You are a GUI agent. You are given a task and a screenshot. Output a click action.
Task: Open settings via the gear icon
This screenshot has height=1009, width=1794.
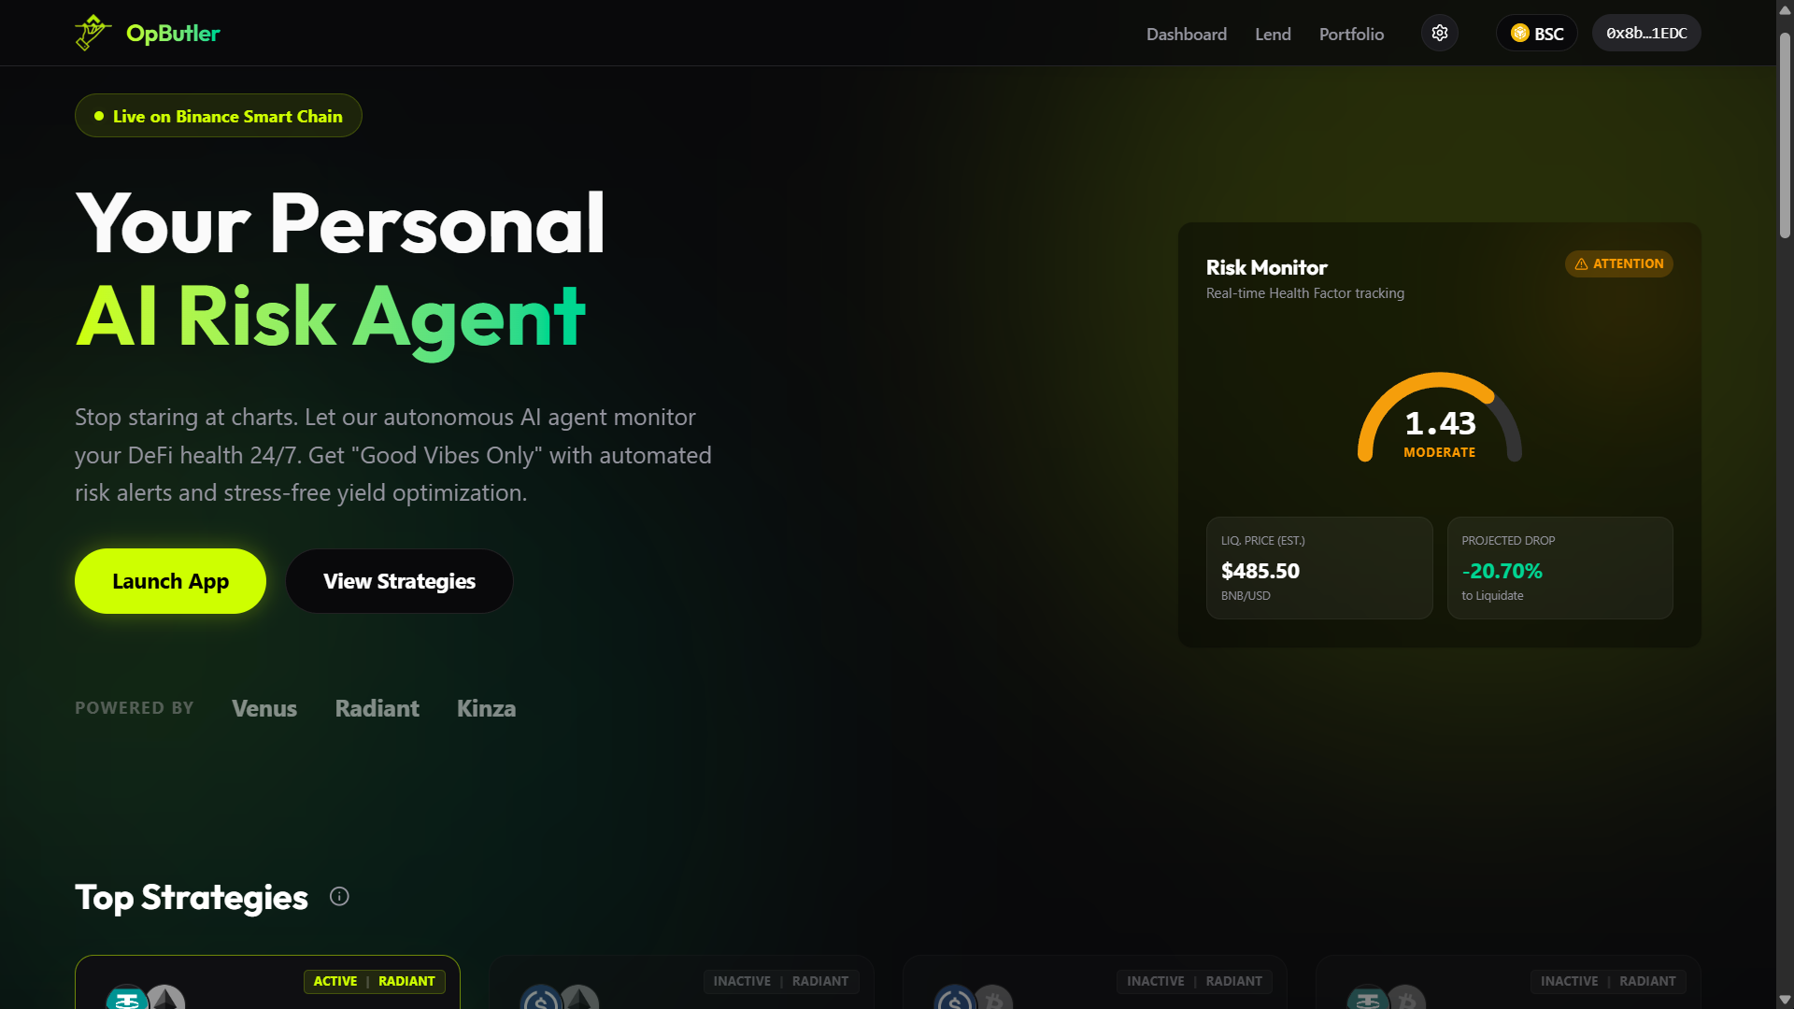click(1439, 34)
